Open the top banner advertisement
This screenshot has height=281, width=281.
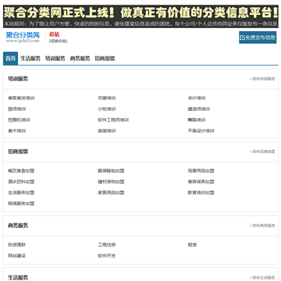pos(140,16)
